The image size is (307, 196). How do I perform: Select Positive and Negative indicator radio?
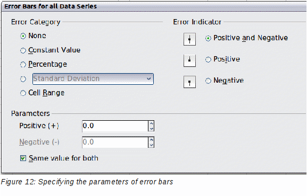tap(208, 38)
